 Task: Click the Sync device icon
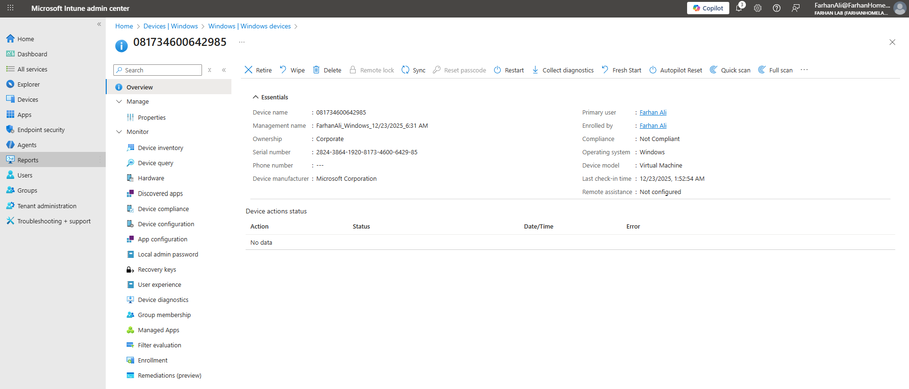[405, 70]
